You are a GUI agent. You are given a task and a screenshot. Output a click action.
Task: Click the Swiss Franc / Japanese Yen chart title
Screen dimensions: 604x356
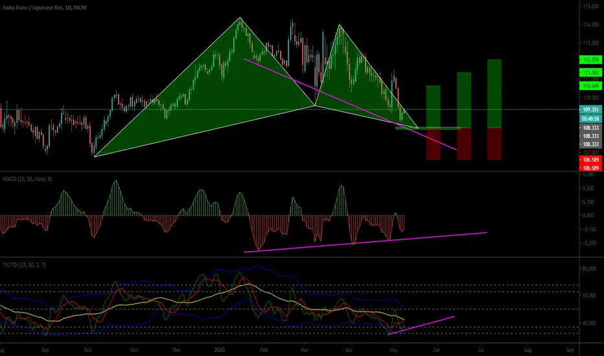point(45,8)
